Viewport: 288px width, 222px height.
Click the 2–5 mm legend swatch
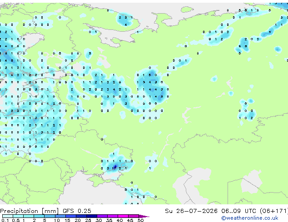[39, 216]
